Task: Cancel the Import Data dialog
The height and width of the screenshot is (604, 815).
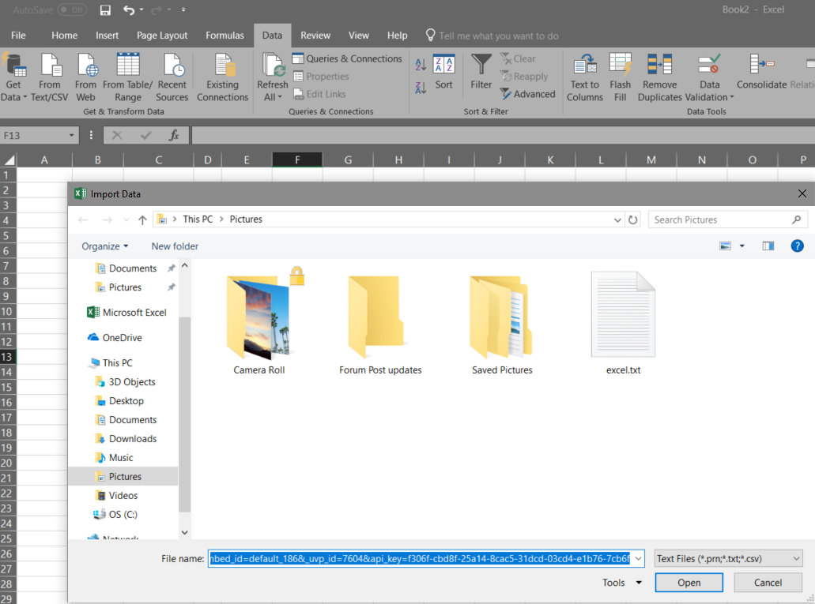Action: [x=768, y=583]
